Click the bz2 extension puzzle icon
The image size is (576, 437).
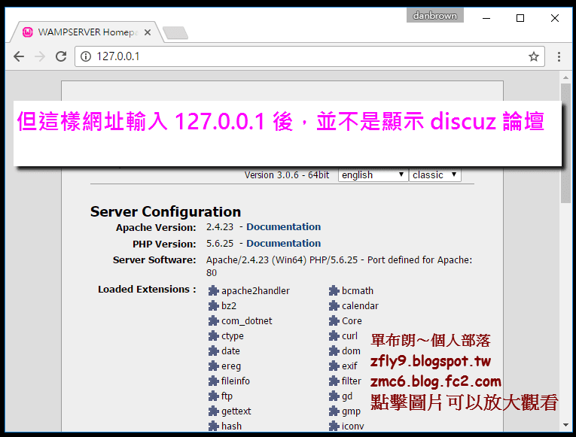point(213,306)
